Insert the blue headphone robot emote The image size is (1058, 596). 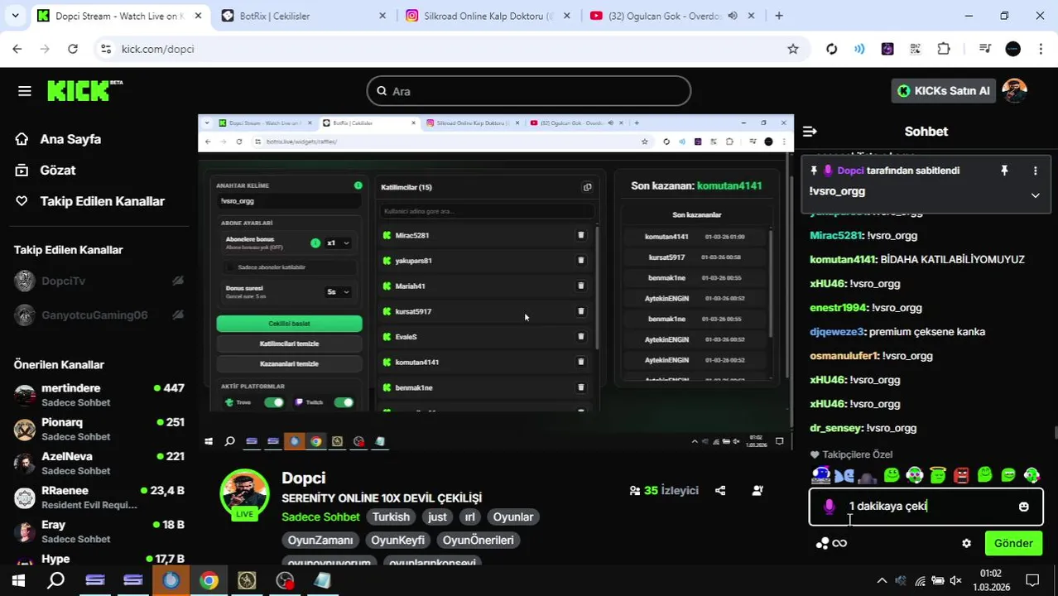point(821,474)
